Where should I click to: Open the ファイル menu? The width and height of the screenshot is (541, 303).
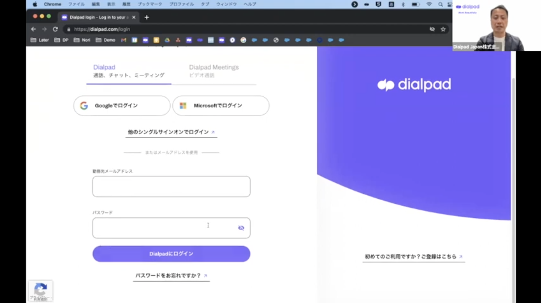76,4
